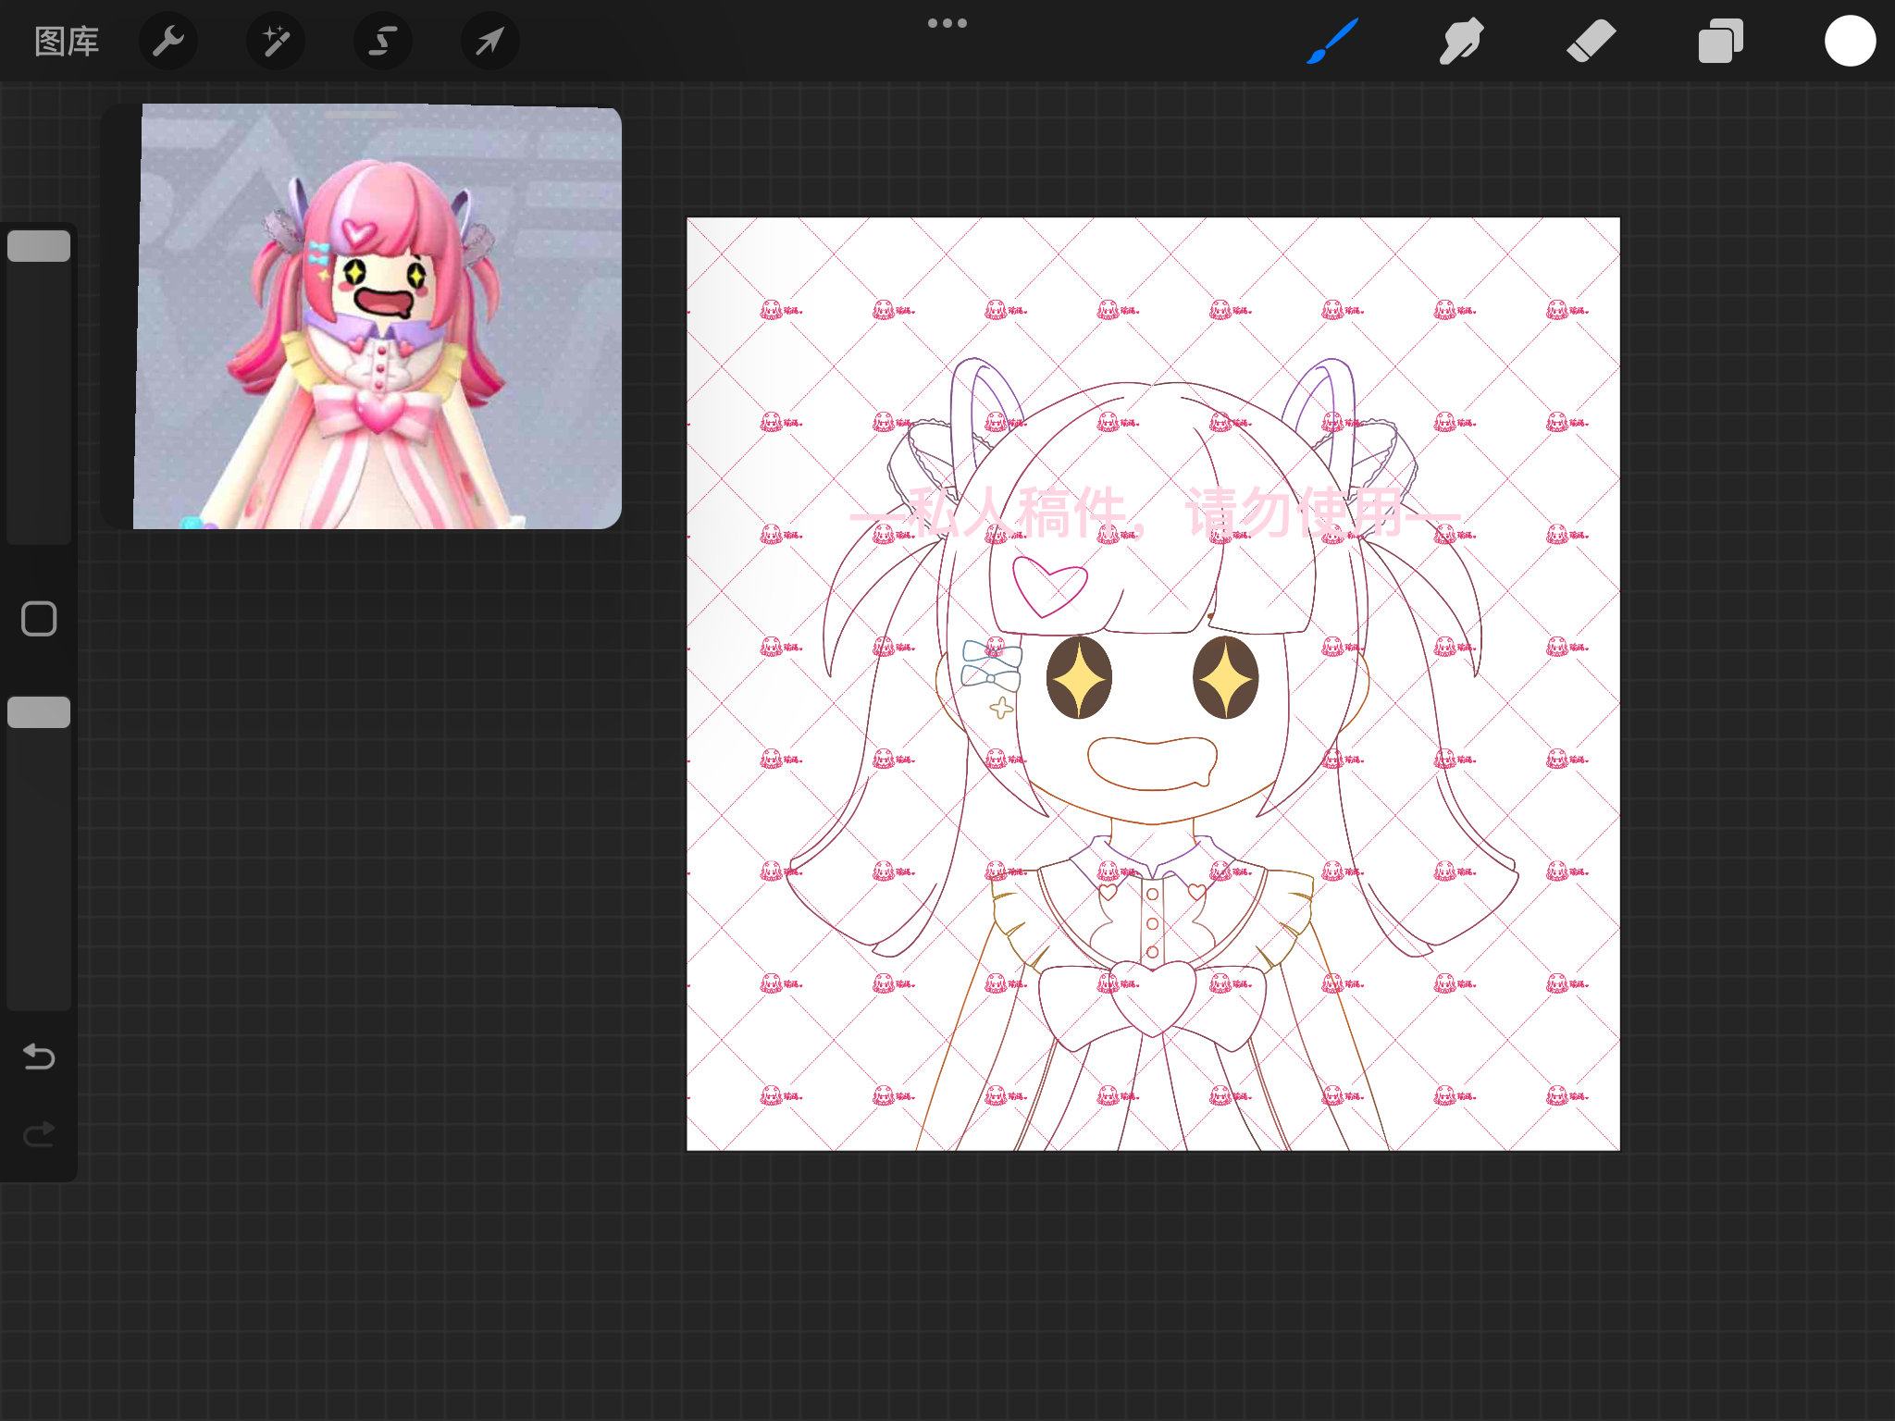
Task: Tap the drawing canvas artwork
Action: tap(1153, 685)
